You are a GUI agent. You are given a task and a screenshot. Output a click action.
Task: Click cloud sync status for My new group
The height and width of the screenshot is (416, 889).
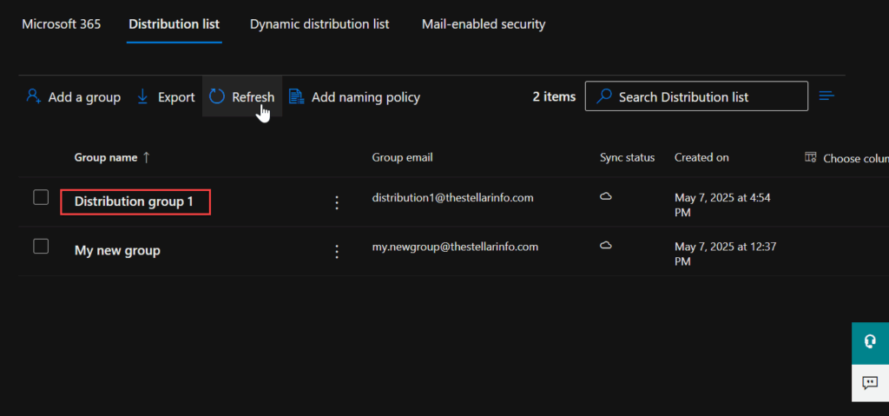click(606, 246)
